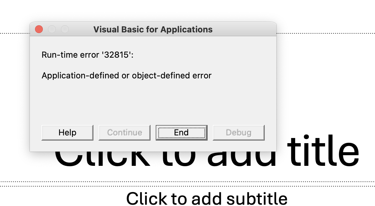
Task: Click the grey zoom circle on the dialog
Action: pos(65,29)
